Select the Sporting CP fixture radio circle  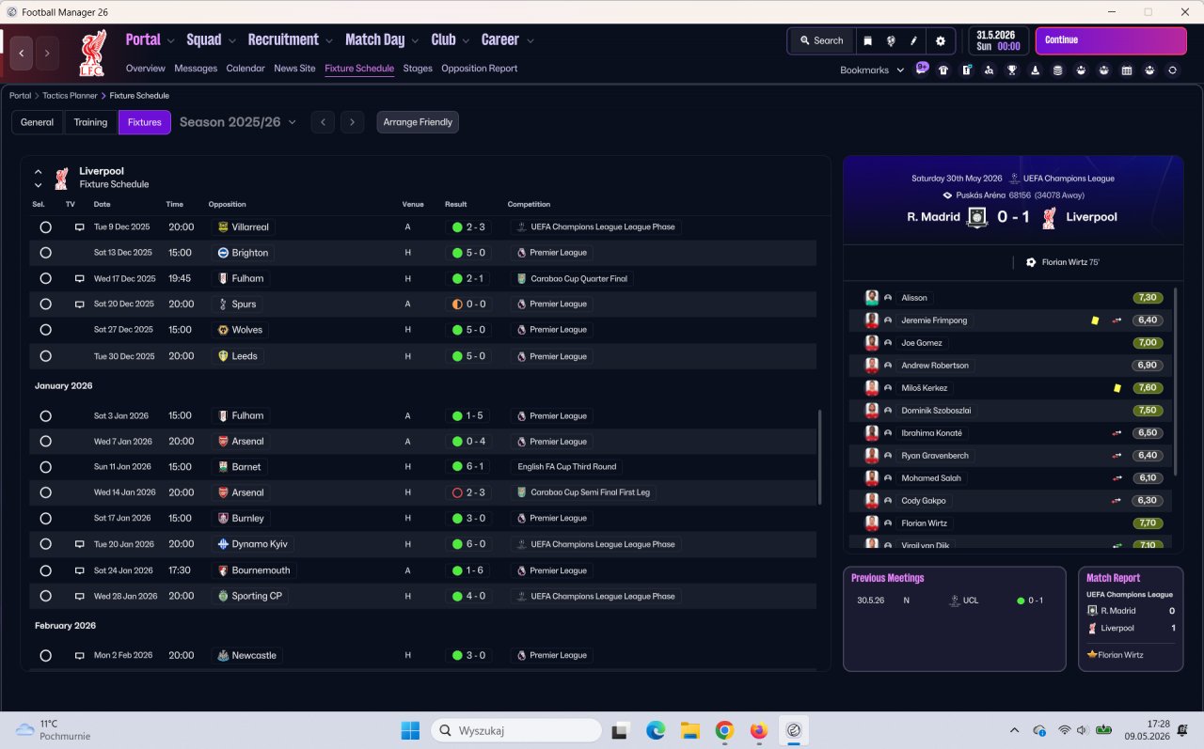coord(45,596)
